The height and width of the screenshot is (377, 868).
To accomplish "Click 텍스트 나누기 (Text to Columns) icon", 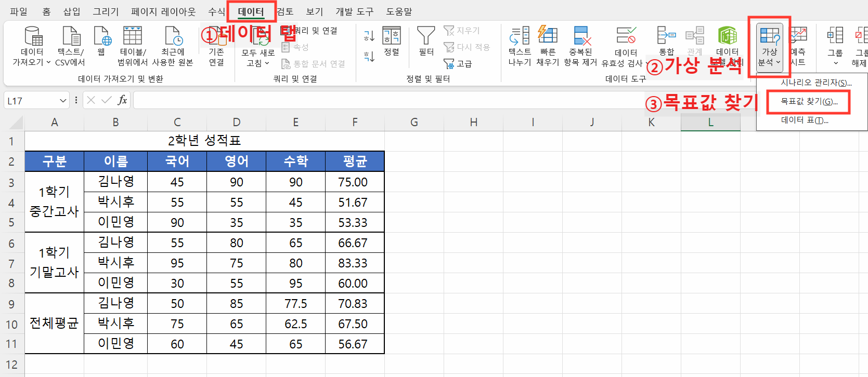I will click(x=520, y=35).
